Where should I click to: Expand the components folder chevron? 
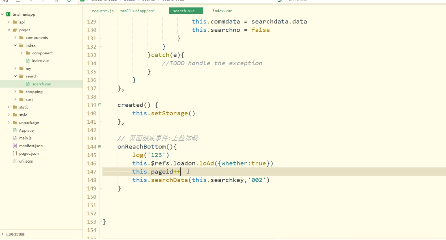[15, 37]
